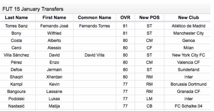Select the New POS column header
Image resolution: width=214 pixels, height=111 pixels.
click(x=149, y=17)
